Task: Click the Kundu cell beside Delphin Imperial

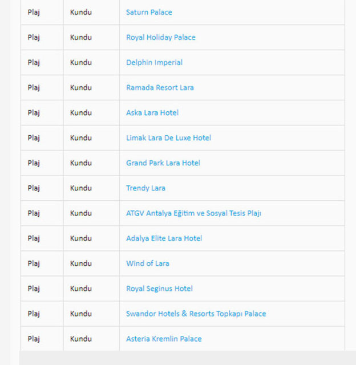Action: (x=80, y=63)
